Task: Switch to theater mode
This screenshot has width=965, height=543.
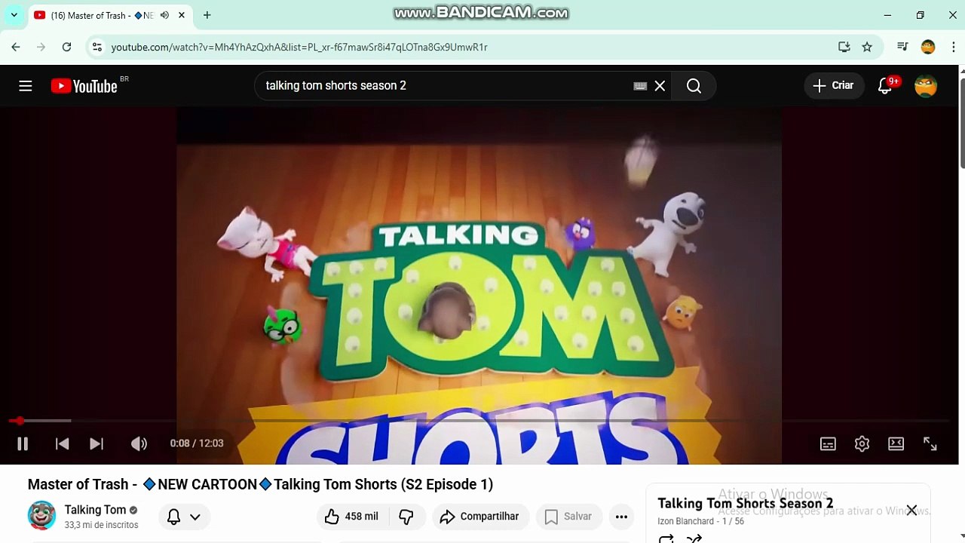Action: [x=896, y=444]
